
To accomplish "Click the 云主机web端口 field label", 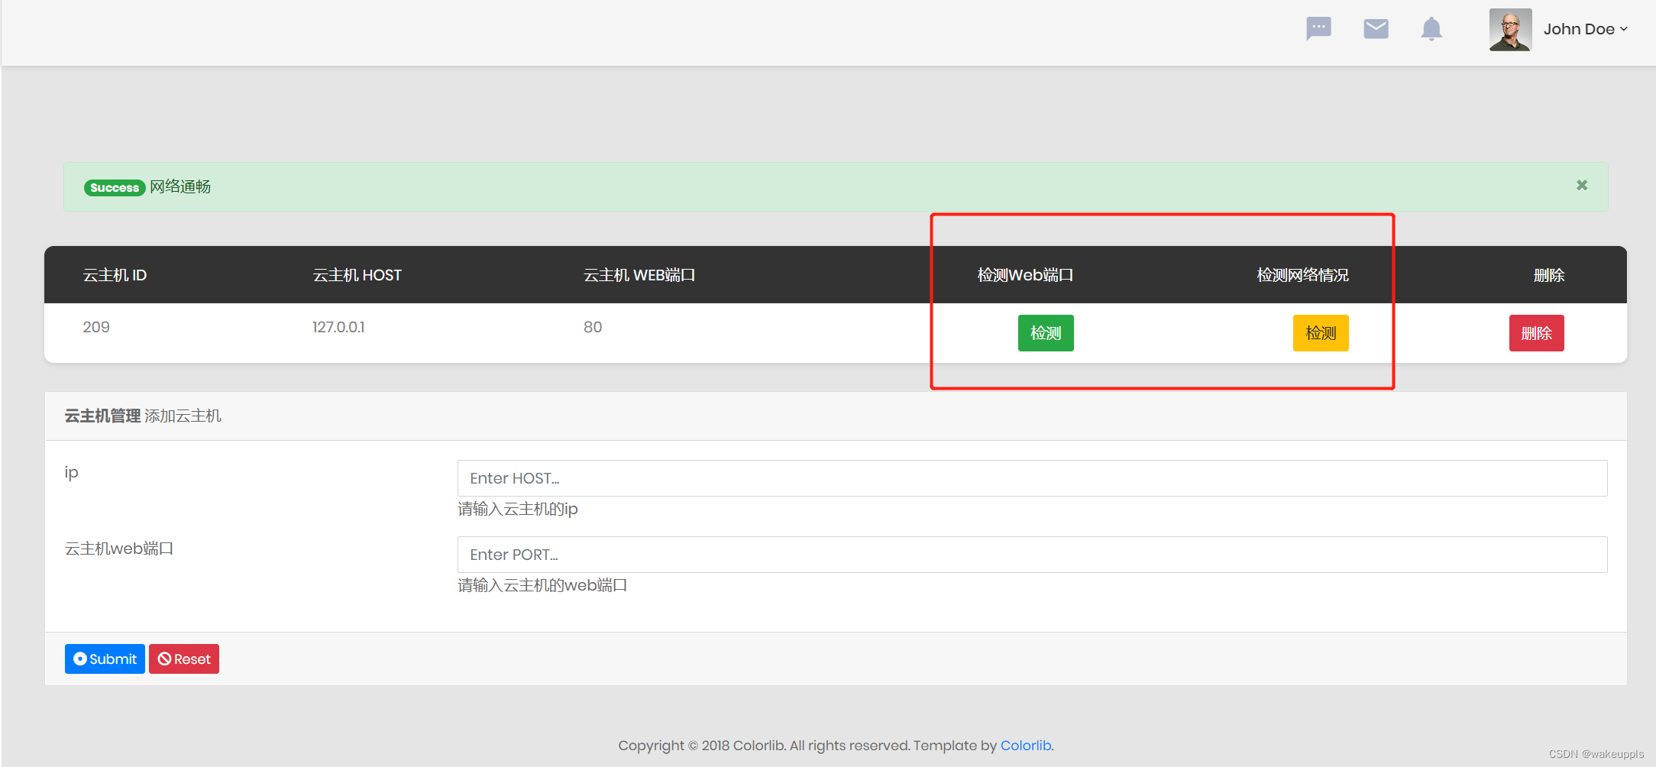I will click(119, 549).
